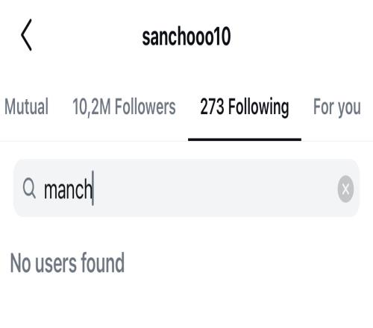Click the underline indicator beneath Following
This screenshot has height=328, width=373.
(x=245, y=139)
